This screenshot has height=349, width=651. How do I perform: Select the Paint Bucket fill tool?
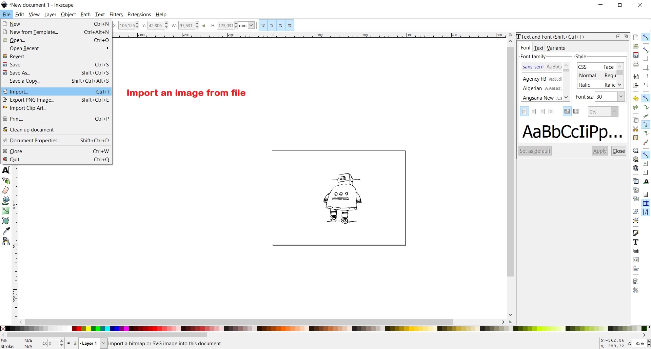click(x=6, y=201)
